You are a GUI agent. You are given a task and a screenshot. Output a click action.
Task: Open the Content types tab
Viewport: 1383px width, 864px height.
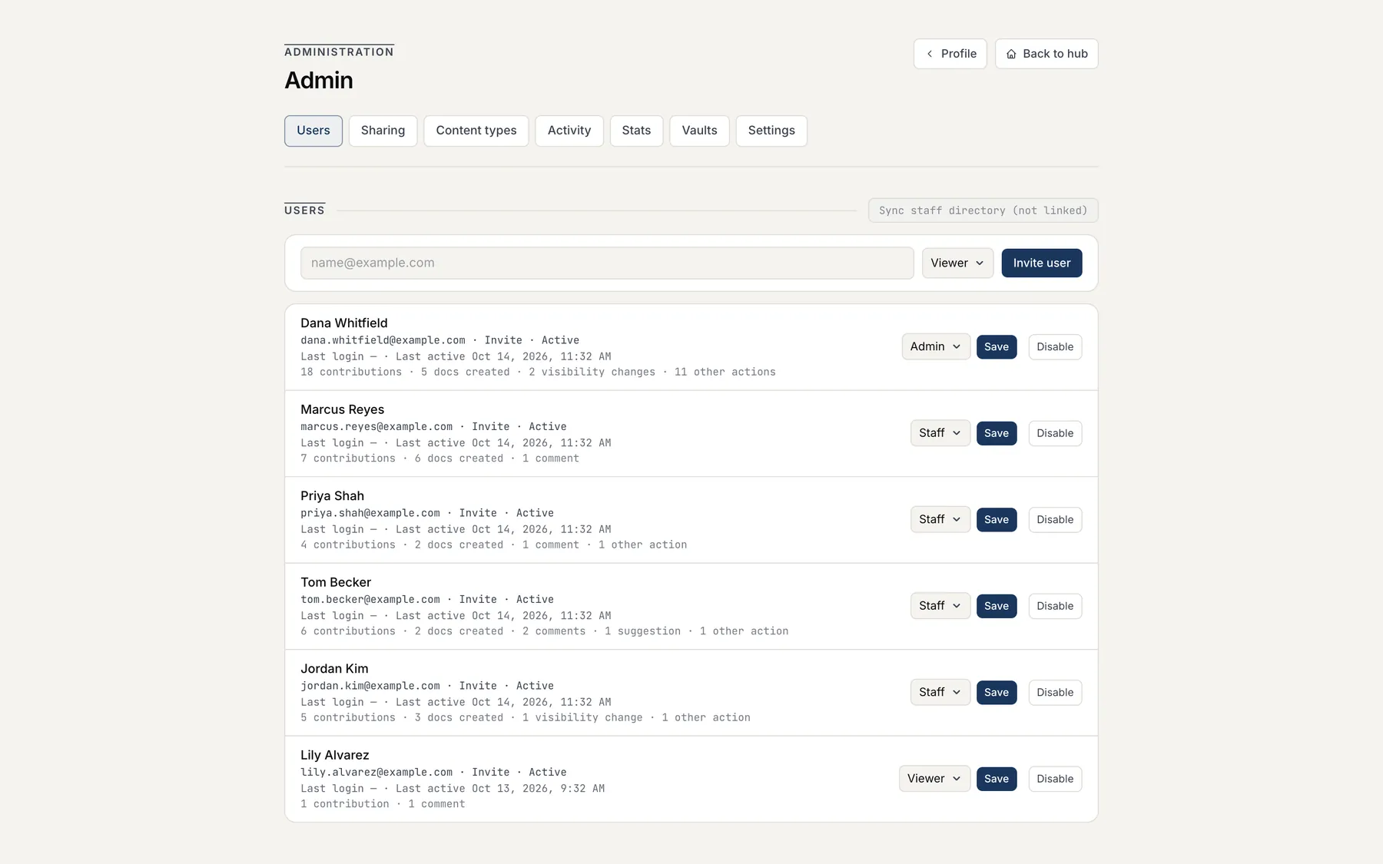tap(476, 131)
